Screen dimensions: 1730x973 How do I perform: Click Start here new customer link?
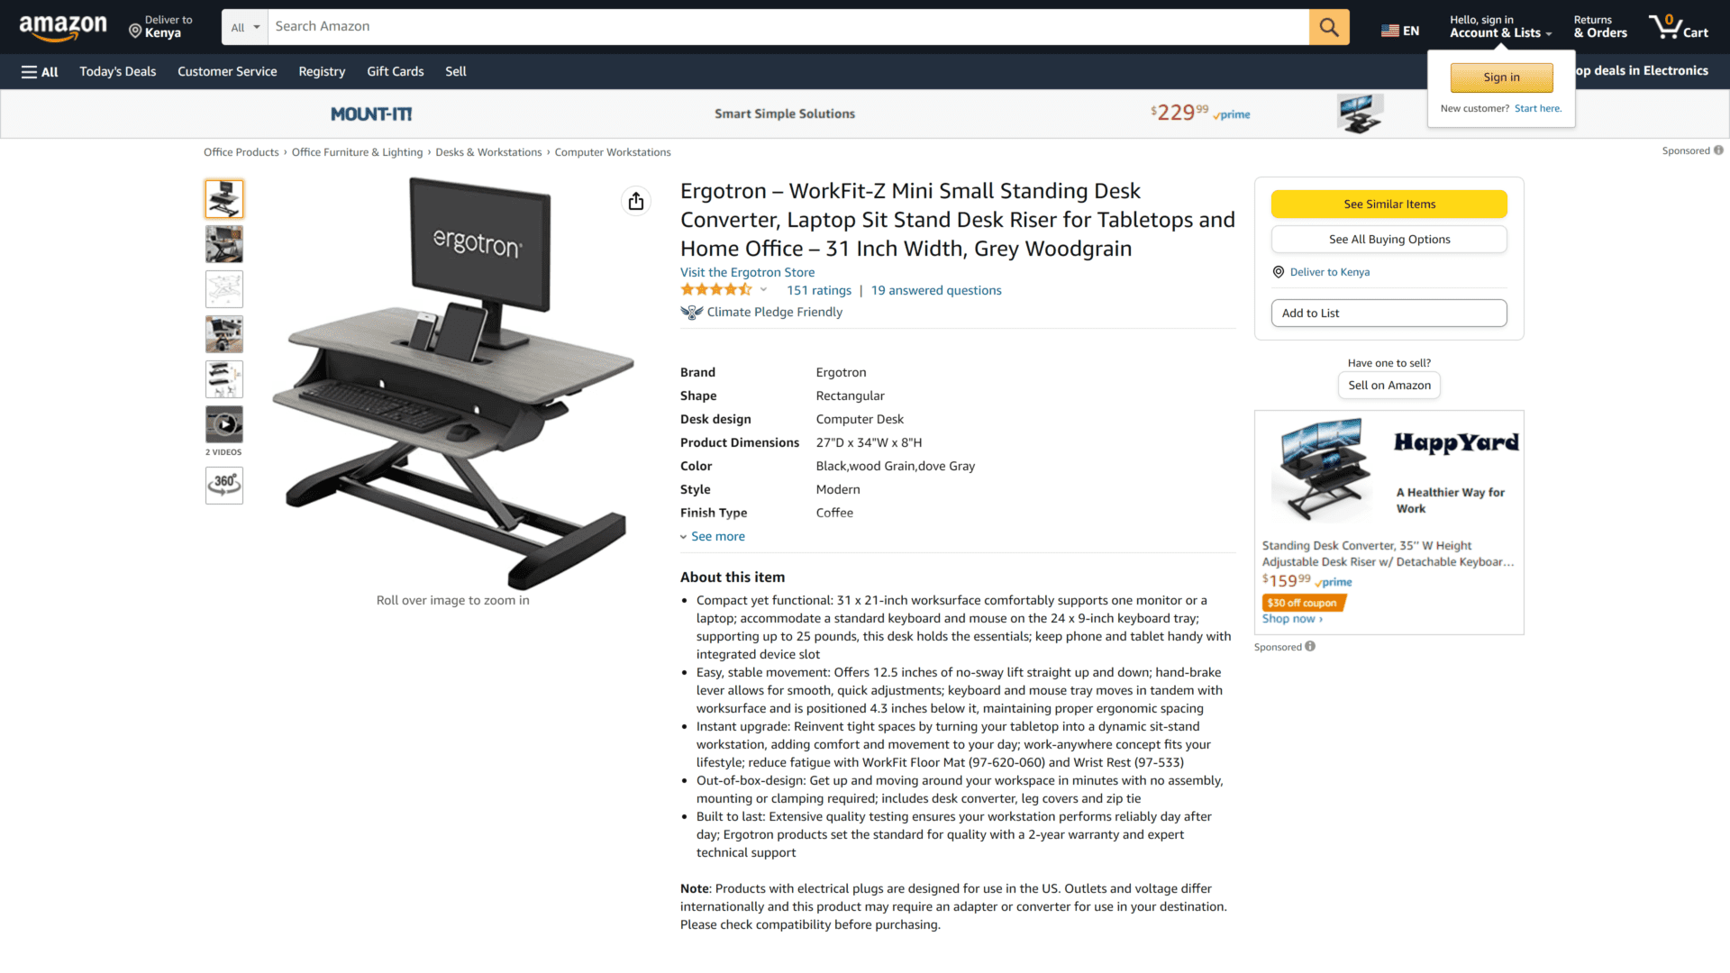tap(1537, 108)
